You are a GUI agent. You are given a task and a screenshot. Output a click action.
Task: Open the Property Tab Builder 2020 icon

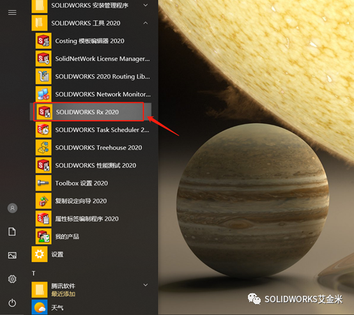pos(43,219)
